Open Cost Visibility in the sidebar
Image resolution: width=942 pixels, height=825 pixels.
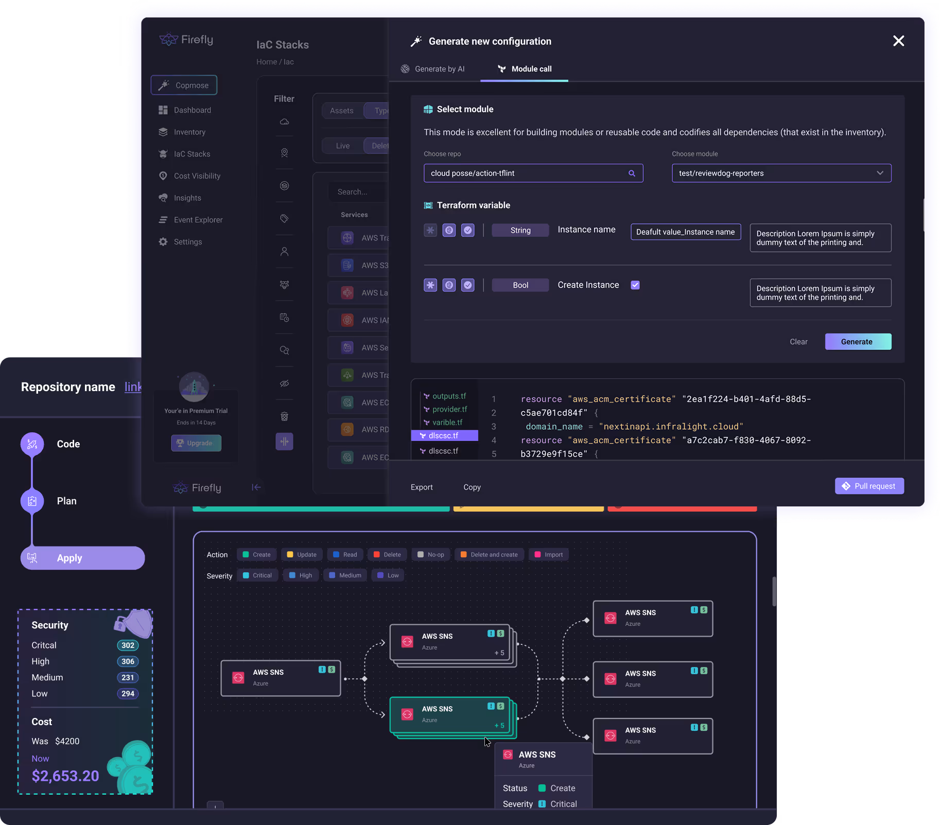pyautogui.click(x=190, y=176)
